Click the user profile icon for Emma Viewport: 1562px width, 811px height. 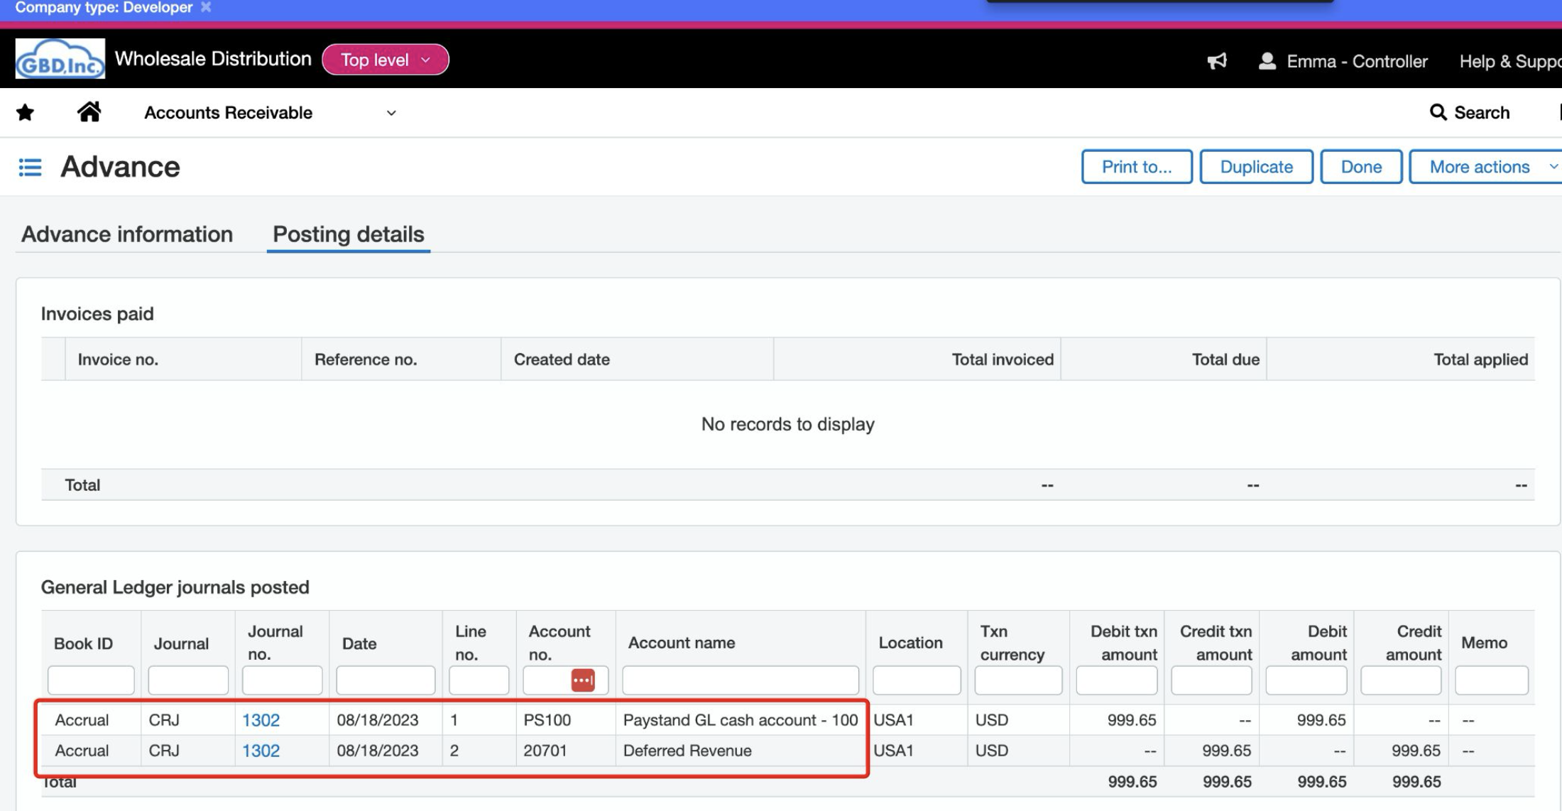1267,61
